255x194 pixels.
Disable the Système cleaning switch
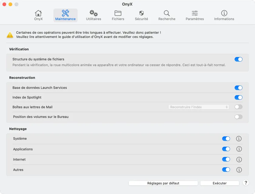click(226, 139)
